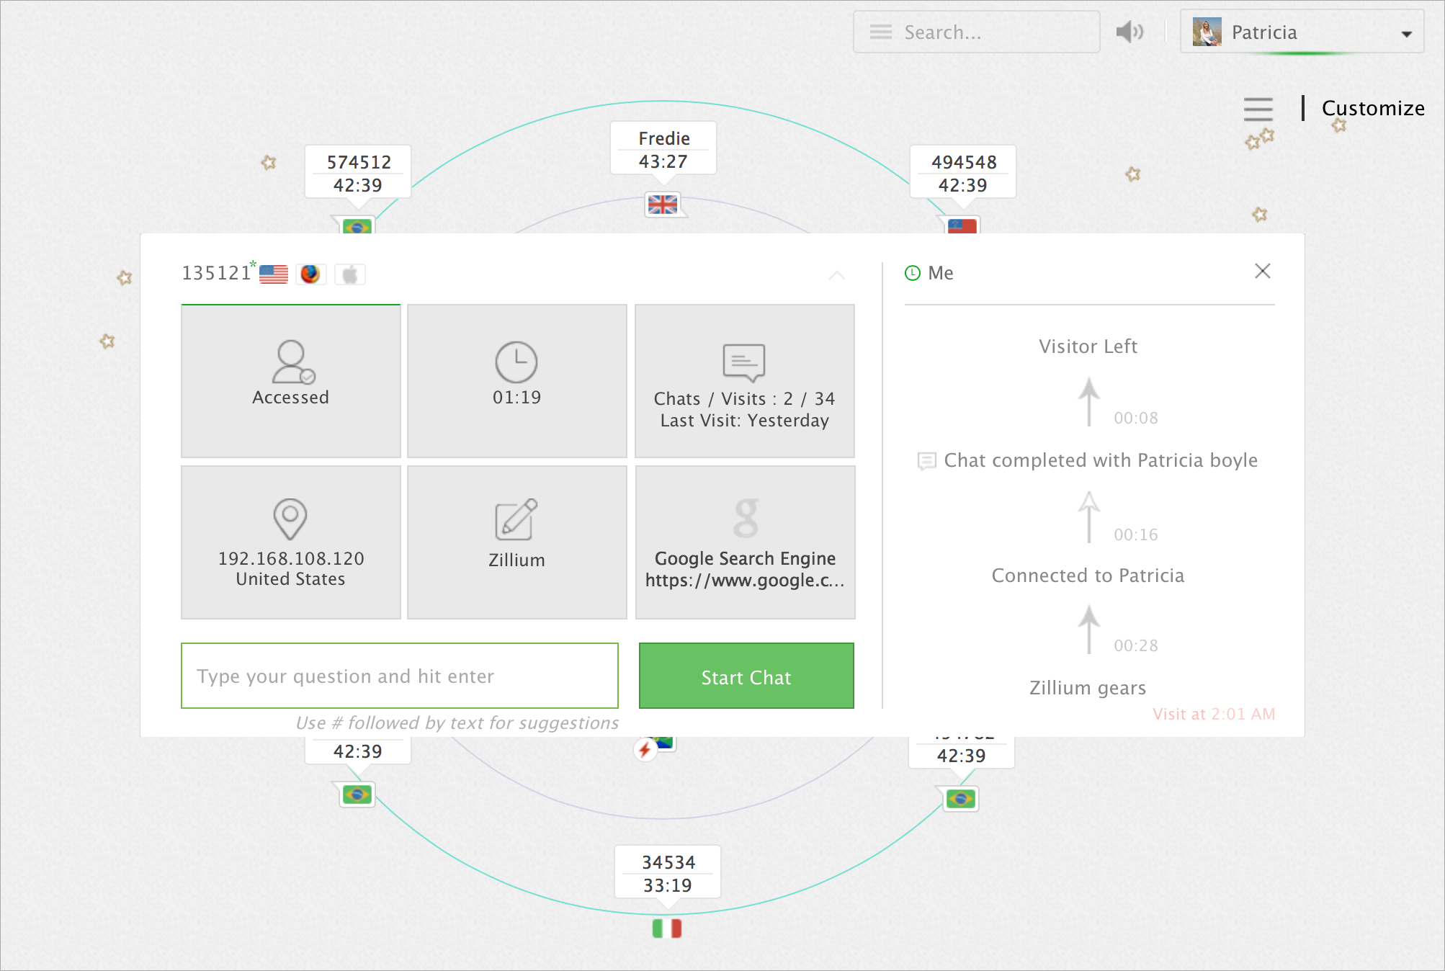Viewport: 1445px width, 971px height.
Task: Click the Accessed visitor status tile
Action: pyautogui.click(x=291, y=380)
